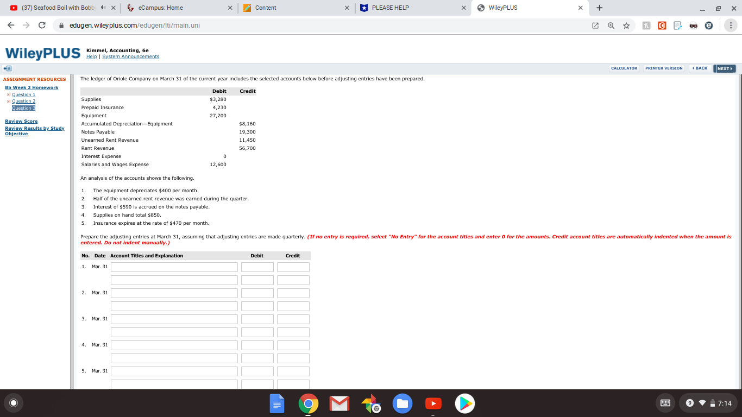Open the WileyPLUS calculator

(x=624, y=68)
